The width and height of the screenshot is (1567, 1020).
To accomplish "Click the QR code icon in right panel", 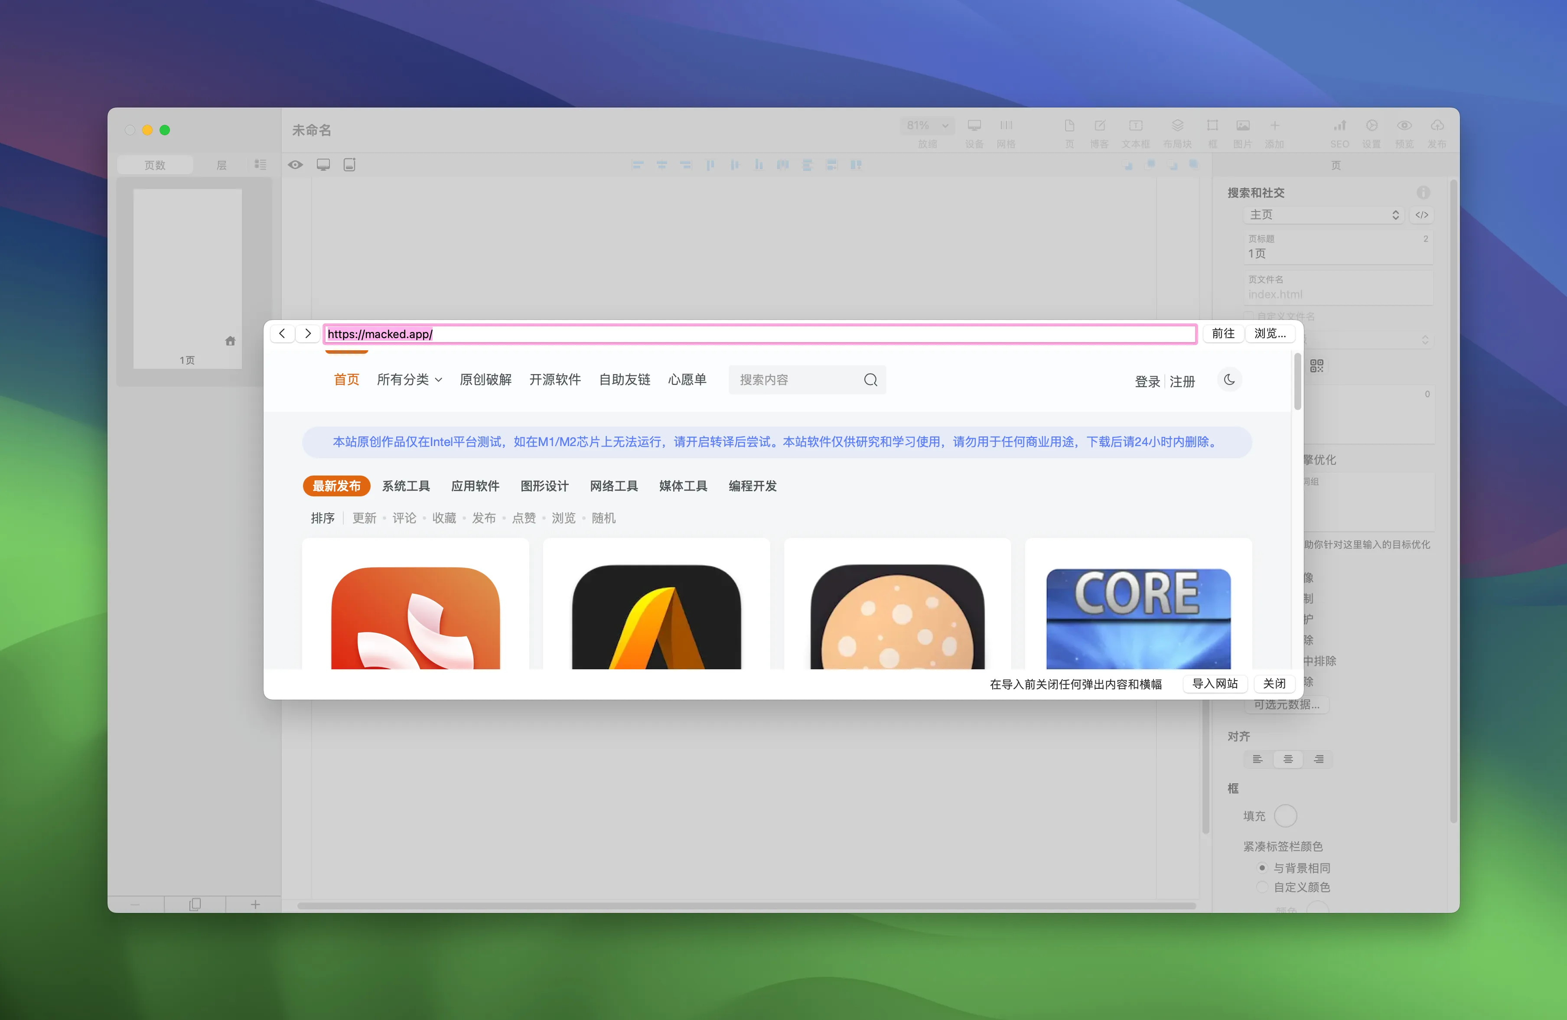I will tap(1316, 365).
